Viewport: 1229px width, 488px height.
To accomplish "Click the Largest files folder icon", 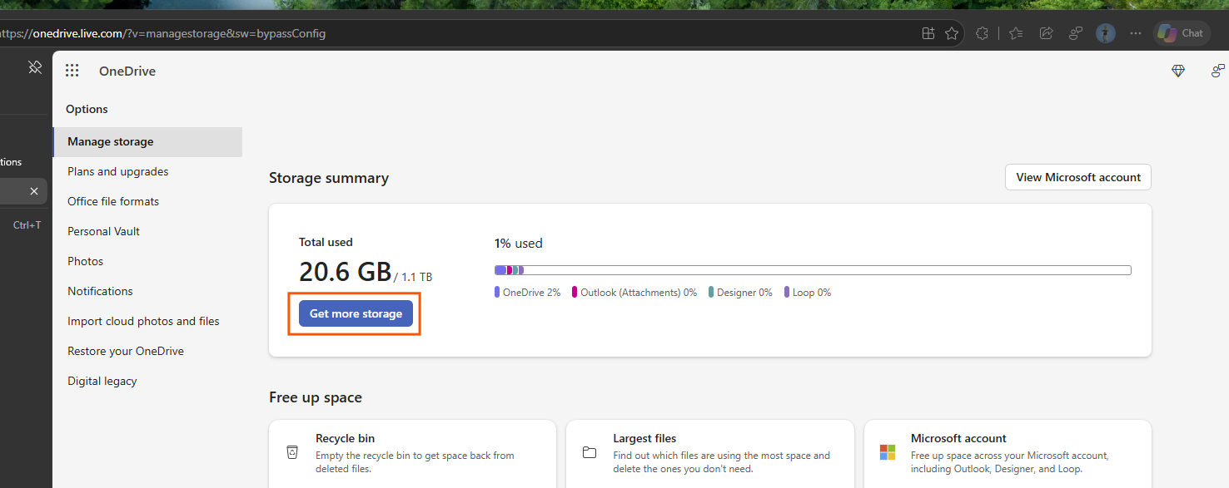I will click(590, 452).
